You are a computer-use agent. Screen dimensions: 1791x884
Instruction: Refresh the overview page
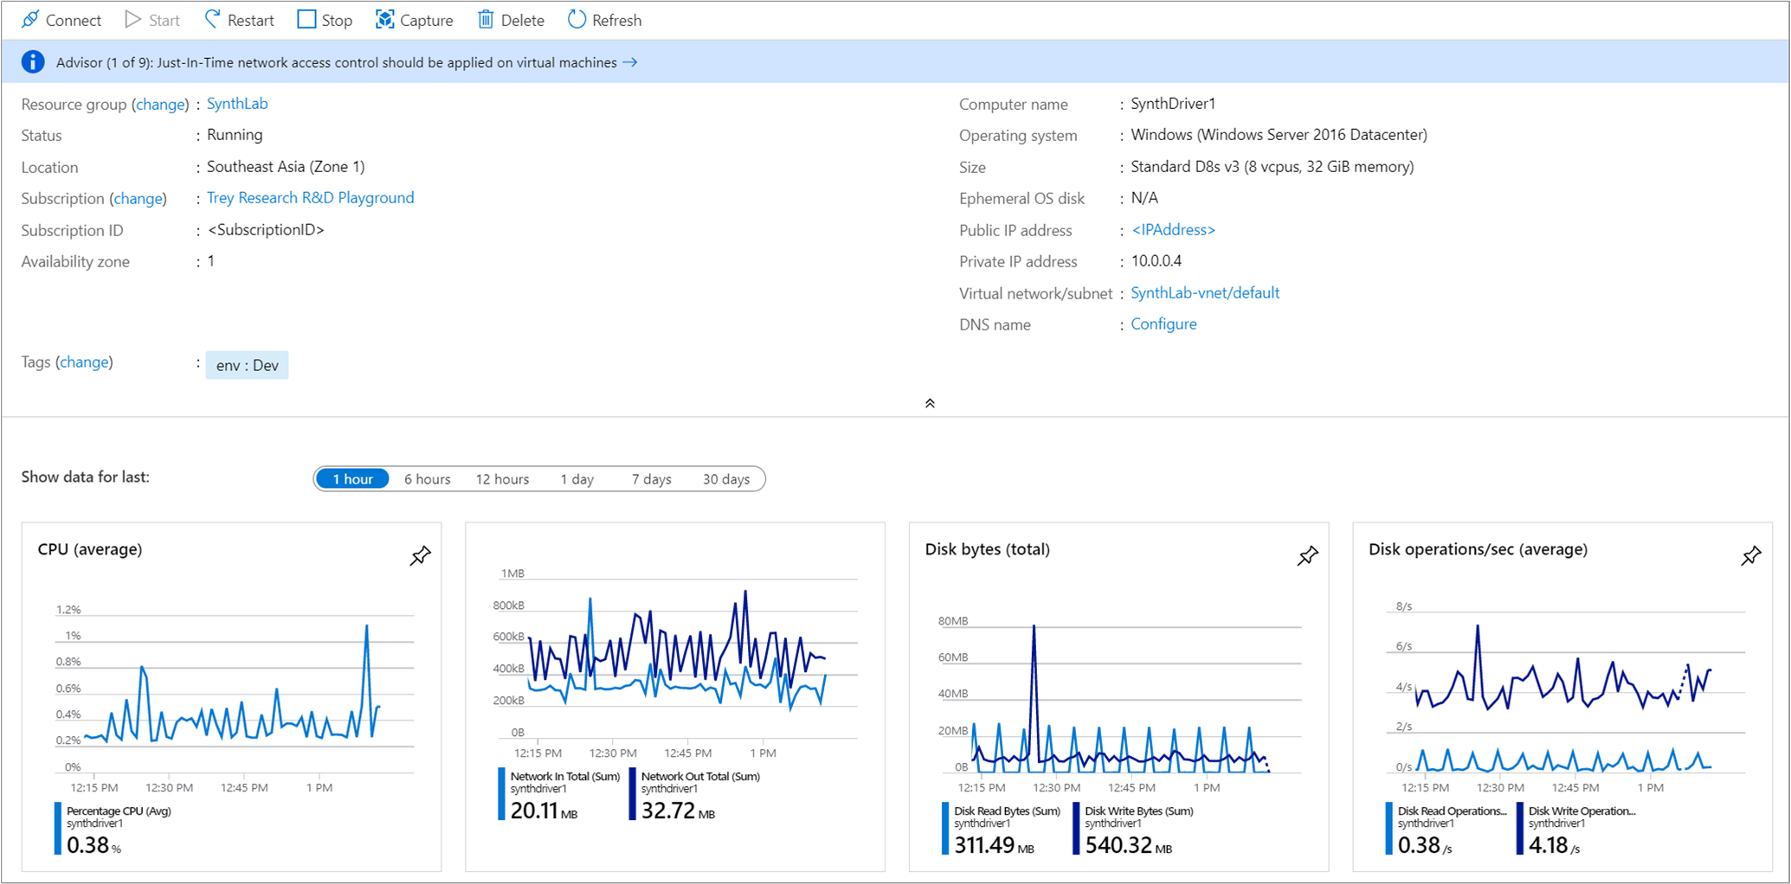click(x=604, y=20)
